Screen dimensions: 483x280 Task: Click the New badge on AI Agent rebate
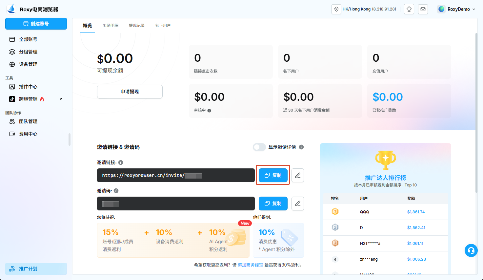click(245, 223)
